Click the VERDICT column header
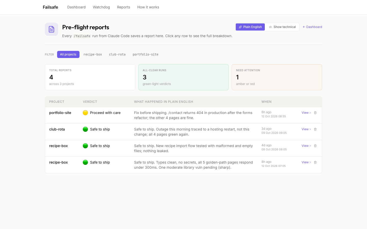The image size is (367, 229). (x=90, y=102)
